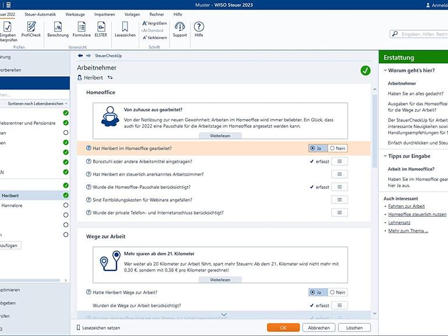448x336 pixels.
Task: Open the Rechner ribbon tab
Action: click(157, 15)
